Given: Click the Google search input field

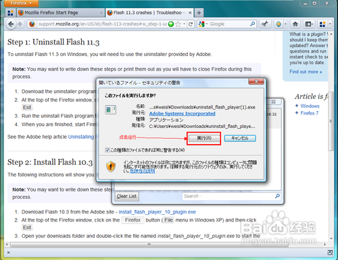Looking at the screenshot, I should [x=228, y=24].
